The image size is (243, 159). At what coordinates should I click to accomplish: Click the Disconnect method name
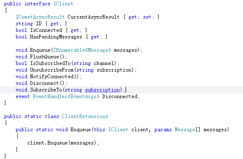coord(44,83)
